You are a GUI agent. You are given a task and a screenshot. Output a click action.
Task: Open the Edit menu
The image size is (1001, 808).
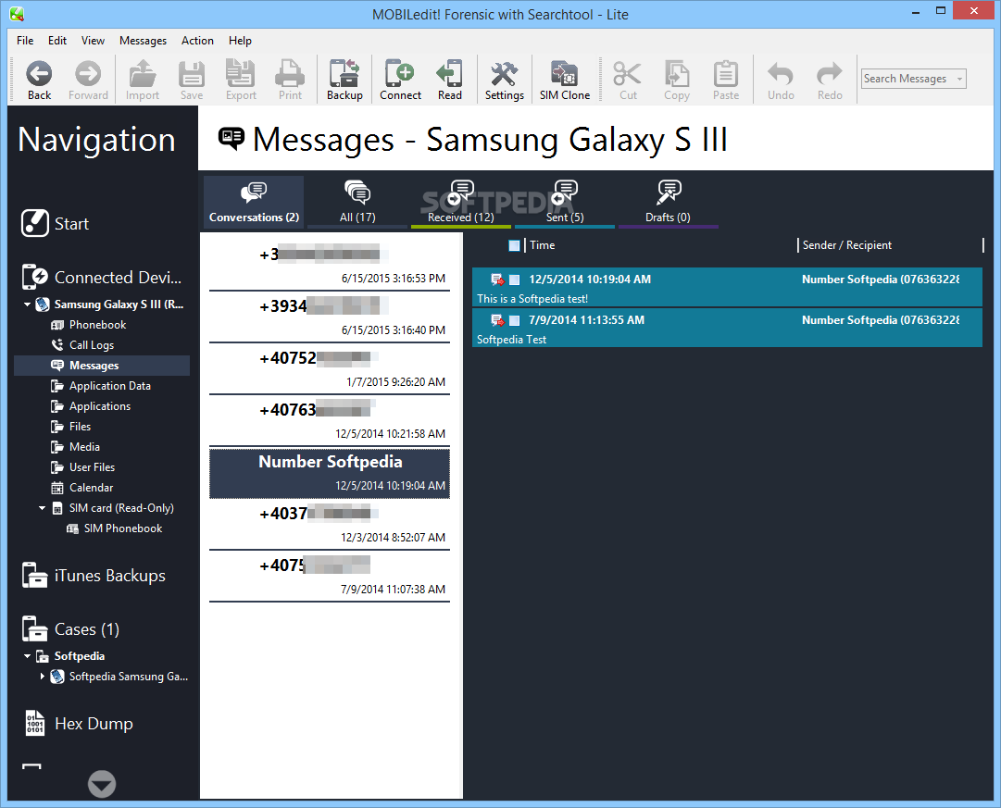[57, 41]
